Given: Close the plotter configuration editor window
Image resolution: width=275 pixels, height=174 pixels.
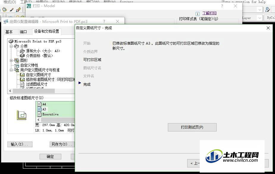Looking at the screenshot, I should [x=118, y=21].
